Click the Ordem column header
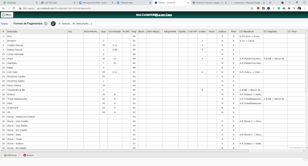308x166 pixels. pos(202,31)
